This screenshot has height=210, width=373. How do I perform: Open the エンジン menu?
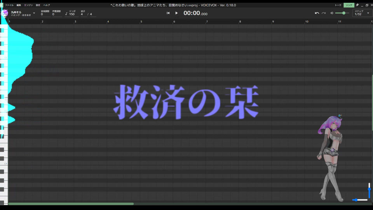(28, 5)
